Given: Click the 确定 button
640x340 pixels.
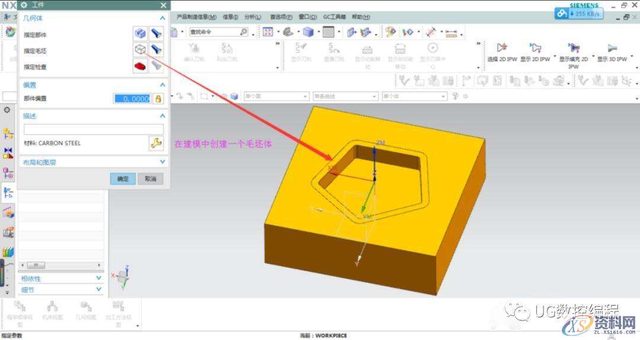Looking at the screenshot, I should (x=123, y=179).
